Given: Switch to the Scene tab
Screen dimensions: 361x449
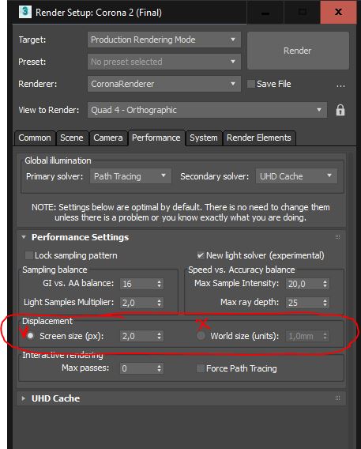Looking at the screenshot, I should (72, 138).
